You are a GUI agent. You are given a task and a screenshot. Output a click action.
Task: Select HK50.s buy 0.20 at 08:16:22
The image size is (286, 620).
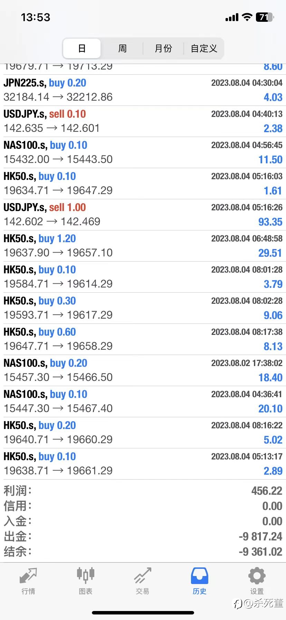(x=143, y=433)
